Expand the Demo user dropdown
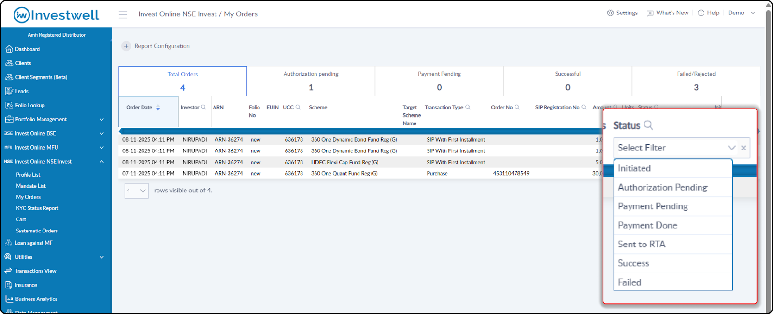The height and width of the screenshot is (314, 773). coord(742,13)
